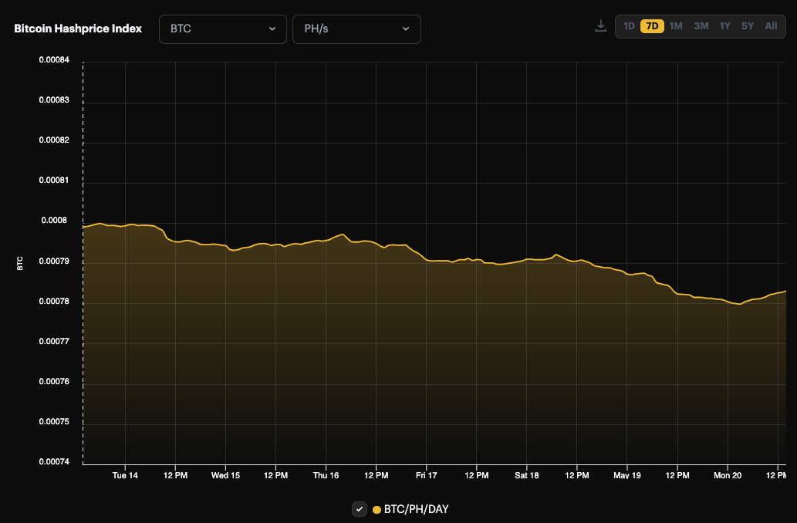The height and width of the screenshot is (523, 797).
Task: Click the orange BTC/PH/DAY legend dot
Action: [x=376, y=509]
